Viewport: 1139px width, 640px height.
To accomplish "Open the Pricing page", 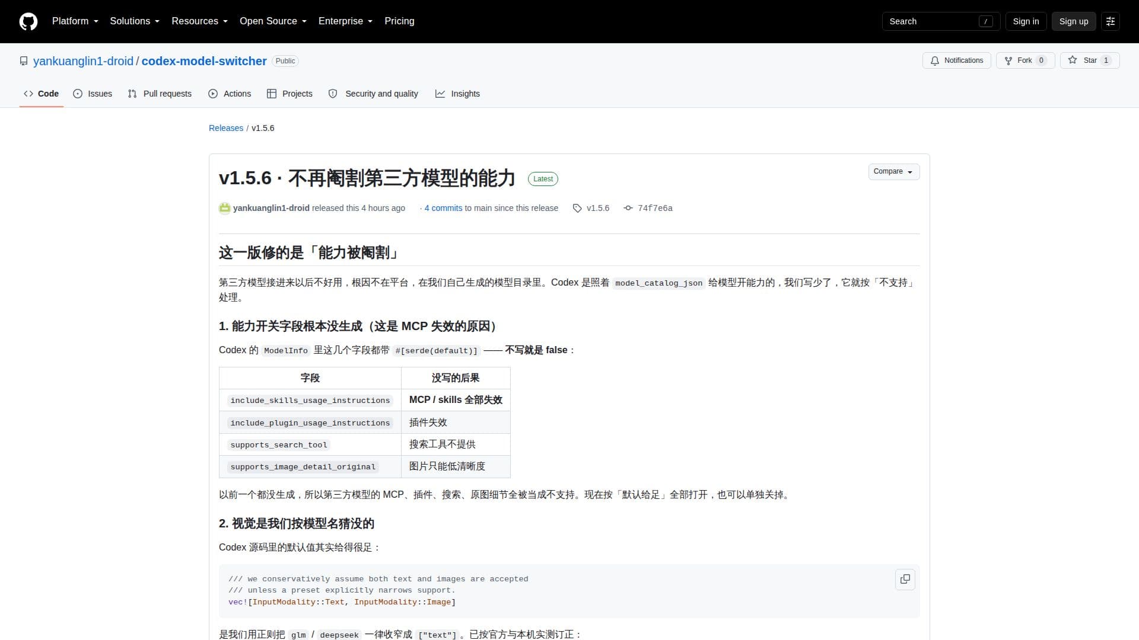I will tap(399, 21).
